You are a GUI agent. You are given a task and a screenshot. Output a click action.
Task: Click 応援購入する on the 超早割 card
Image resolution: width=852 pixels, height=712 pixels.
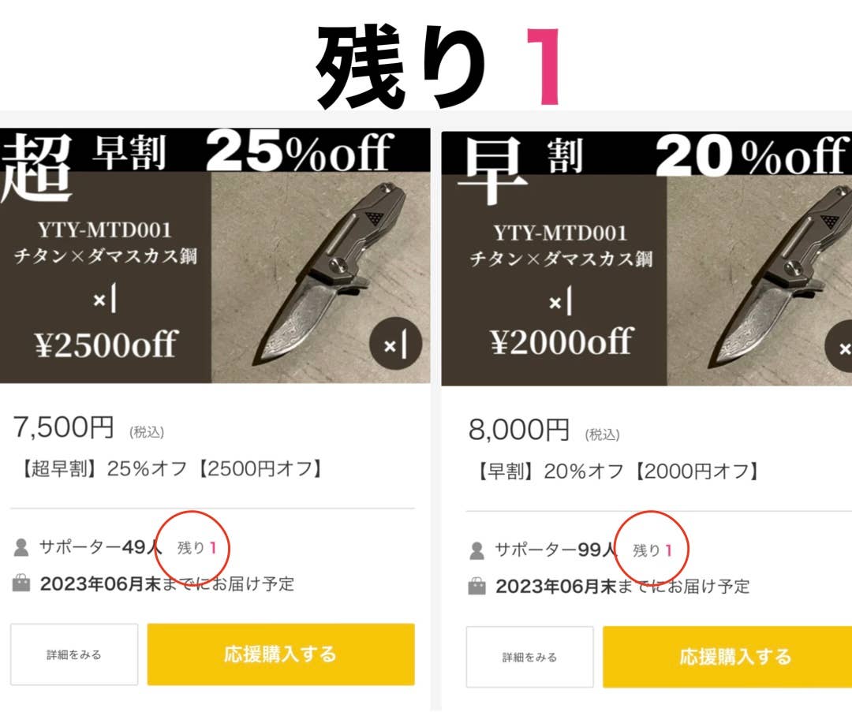click(281, 654)
